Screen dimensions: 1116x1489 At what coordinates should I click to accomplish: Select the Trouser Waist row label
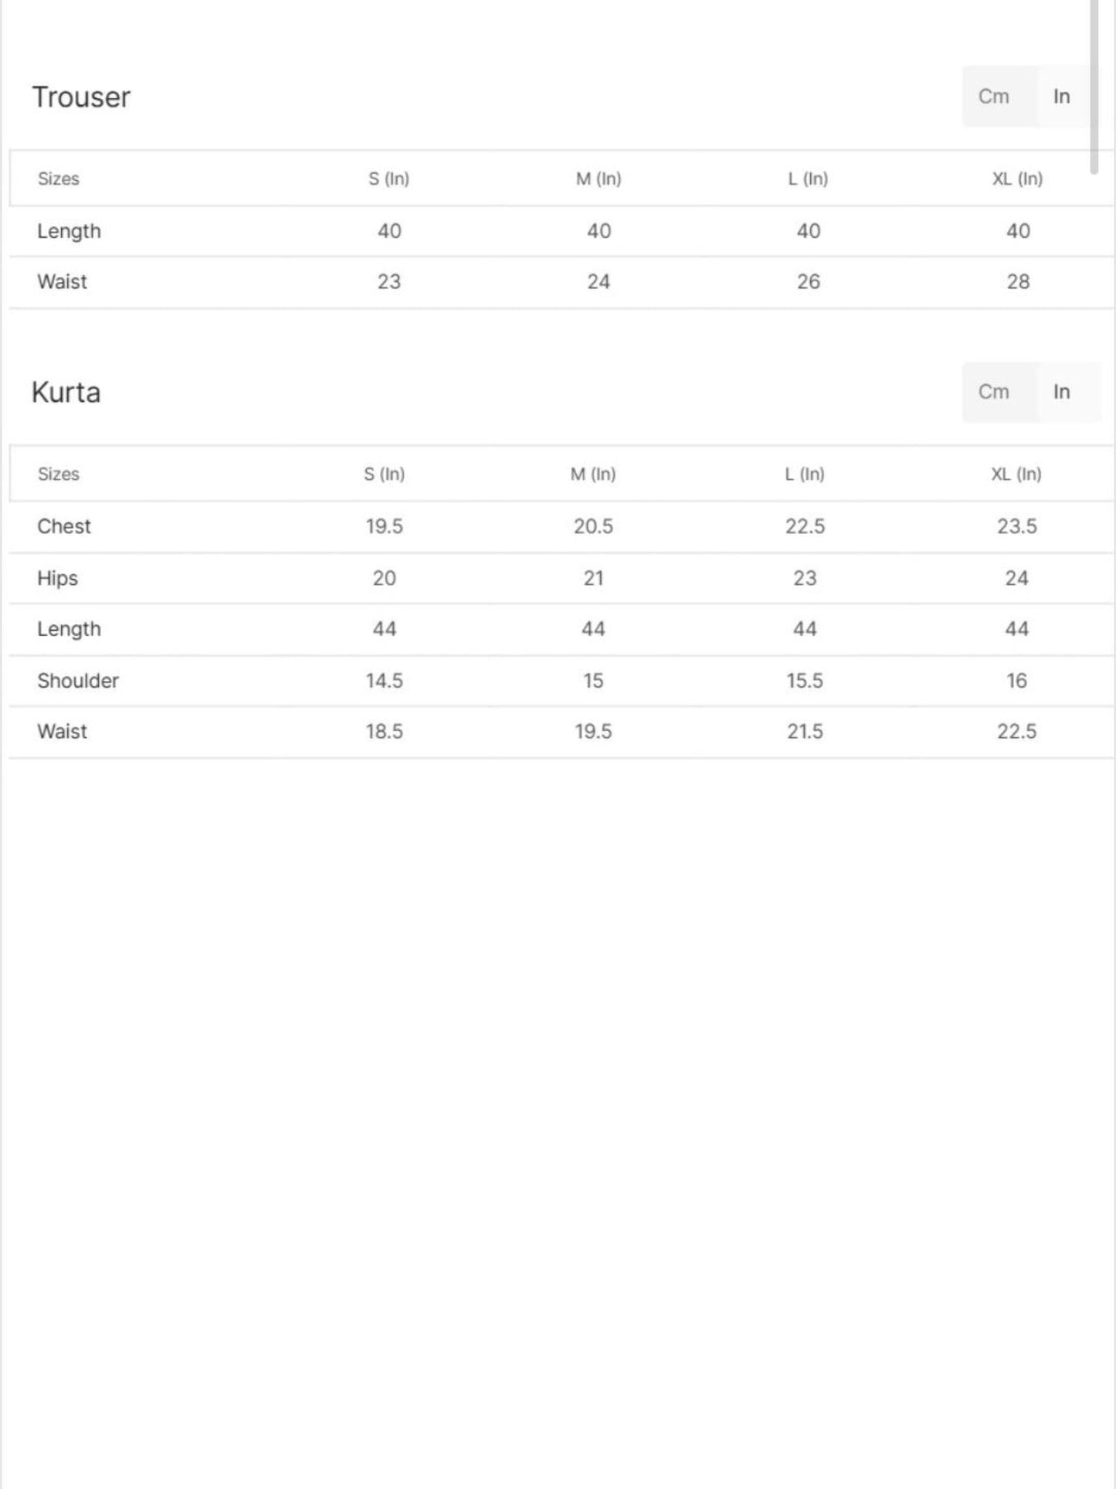point(62,281)
